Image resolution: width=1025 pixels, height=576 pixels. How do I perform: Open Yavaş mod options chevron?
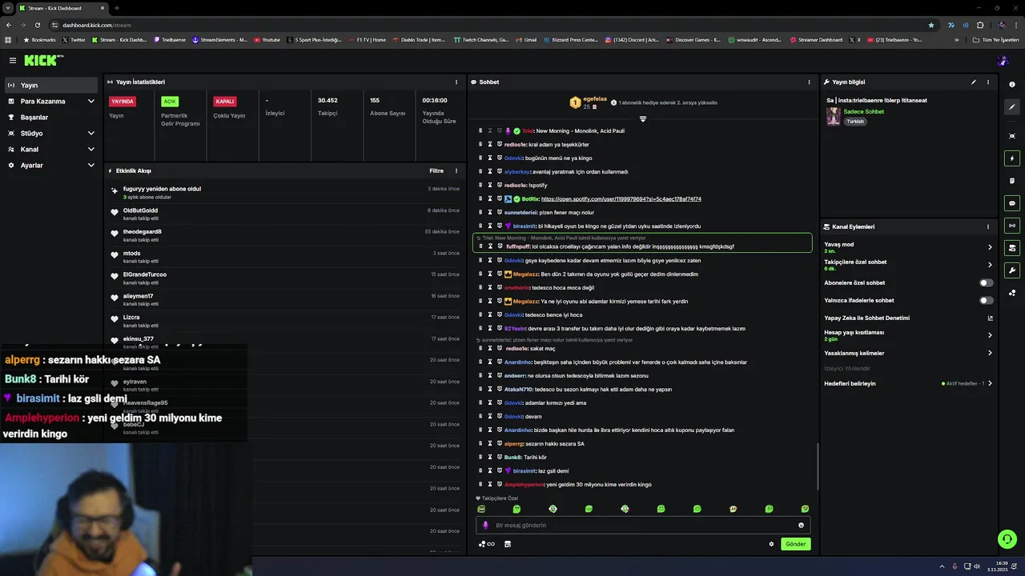[990, 247]
